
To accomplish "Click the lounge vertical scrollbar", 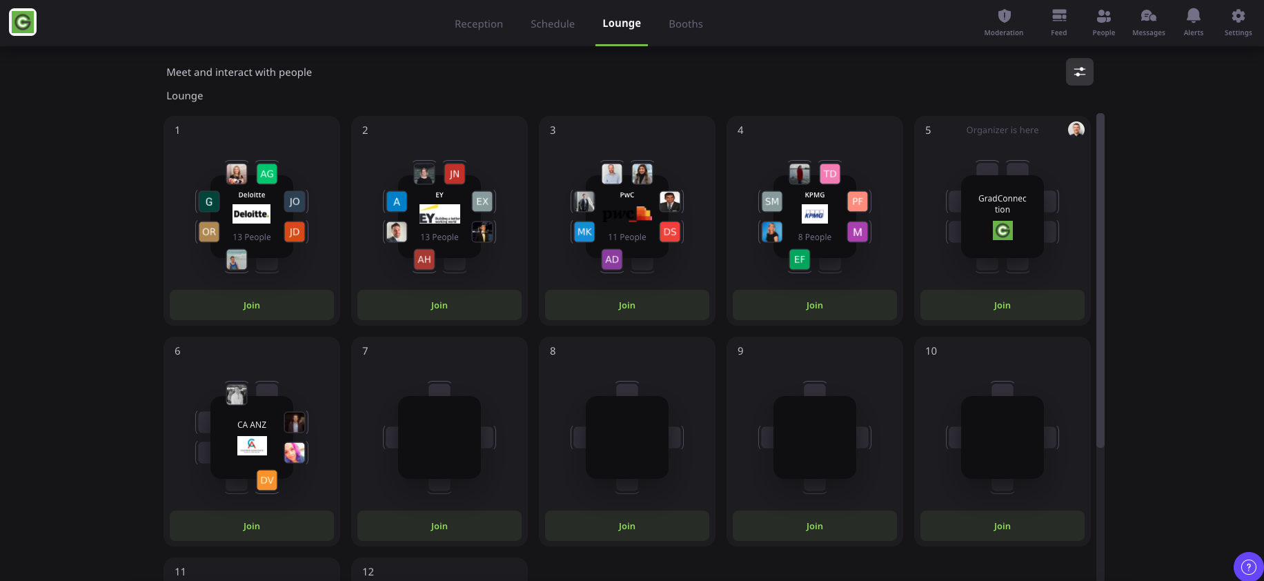I will point(1100,280).
